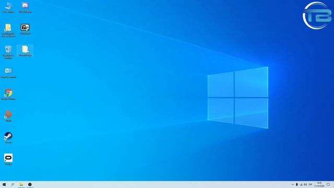The image size is (334, 188).
Task: Select the Steam desktop shortcut
Action: coord(8,137)
